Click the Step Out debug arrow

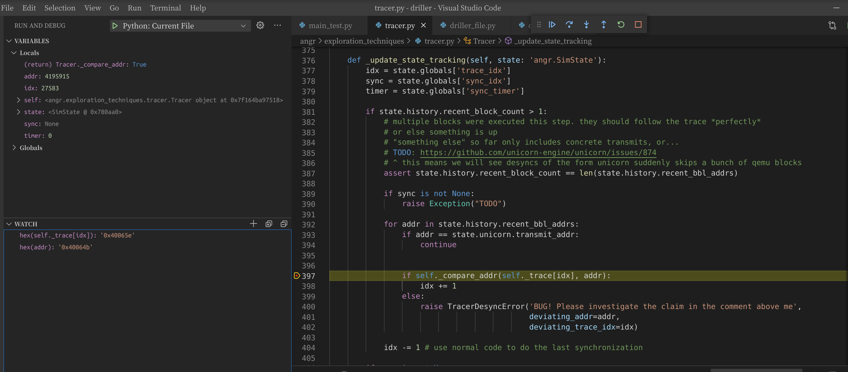pos(604,25)
